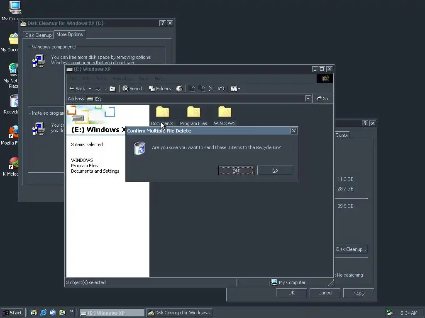425x318 pixels.
Task: Open the Views dropdown button
Action: tap(235, 89)
